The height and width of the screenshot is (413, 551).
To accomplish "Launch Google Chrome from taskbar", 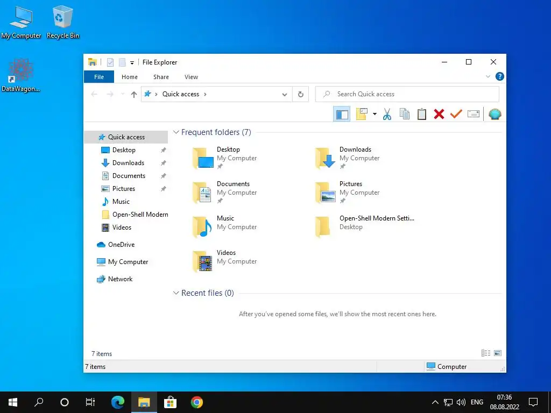I will point(197,402).
